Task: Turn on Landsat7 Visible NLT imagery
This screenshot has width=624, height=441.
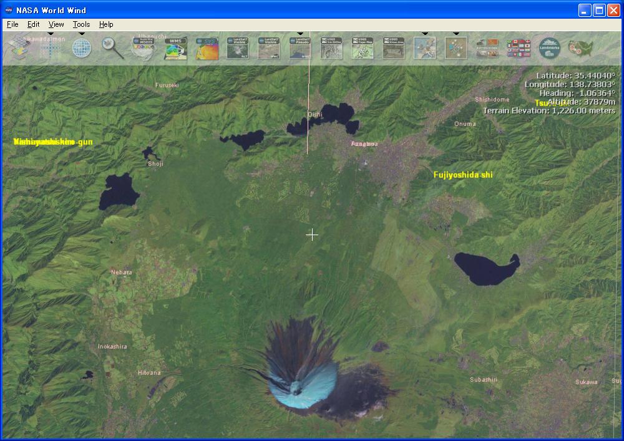Action: 238,48
